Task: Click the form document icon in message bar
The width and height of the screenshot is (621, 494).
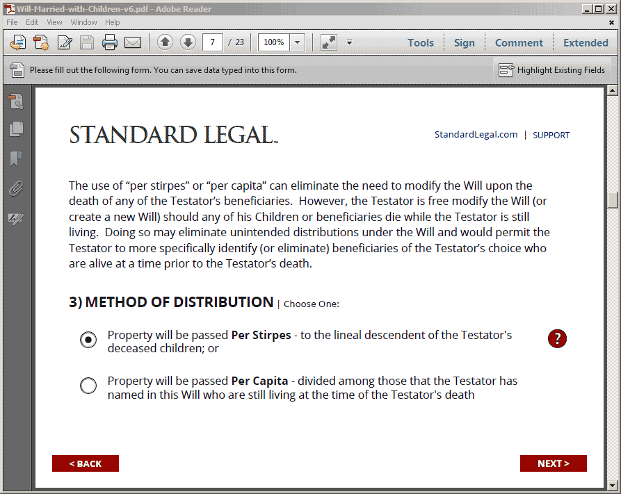Action: pyautogui.click(x=17, y=70)
